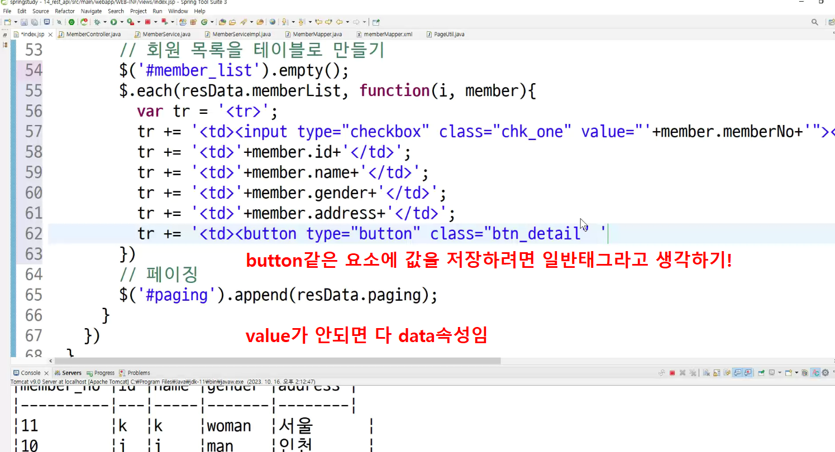Click the Open Type icon

click(x=222, y=22)
